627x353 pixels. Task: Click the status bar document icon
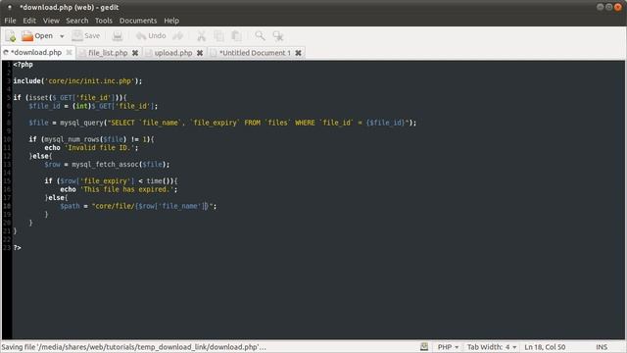pos(424,347)
